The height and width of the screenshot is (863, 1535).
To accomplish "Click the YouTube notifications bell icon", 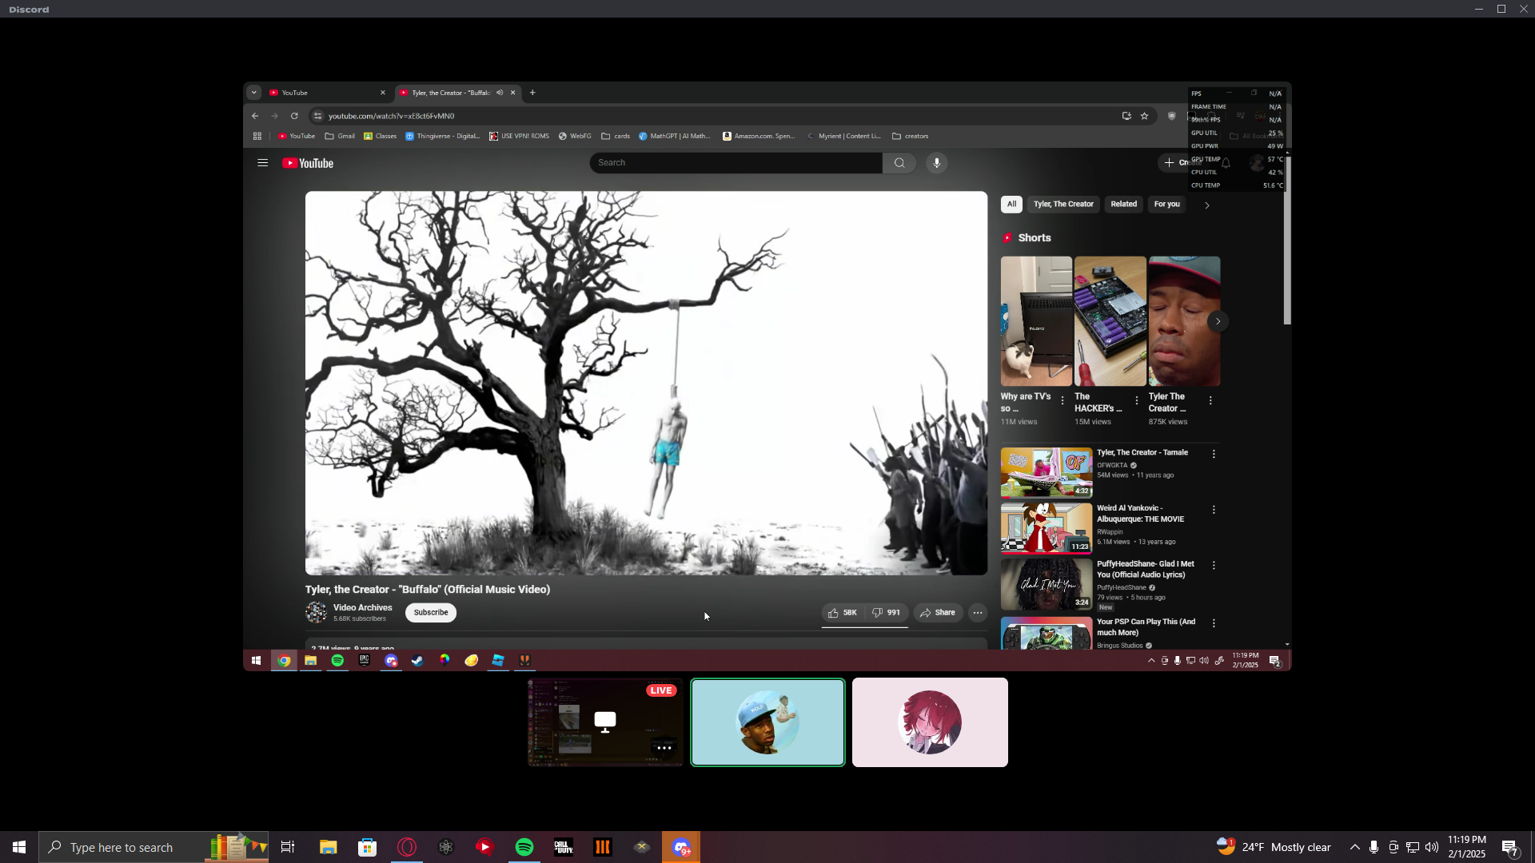I will 1226,163.
